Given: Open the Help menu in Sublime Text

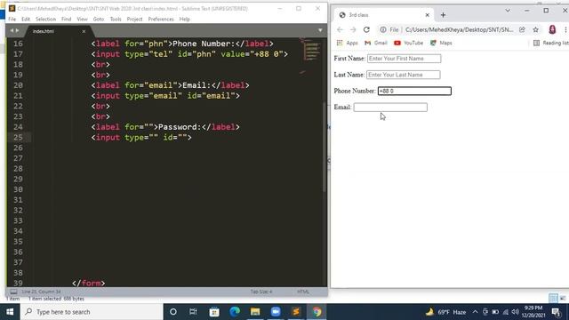Looking at the screenshot, I should click(185, 20).
